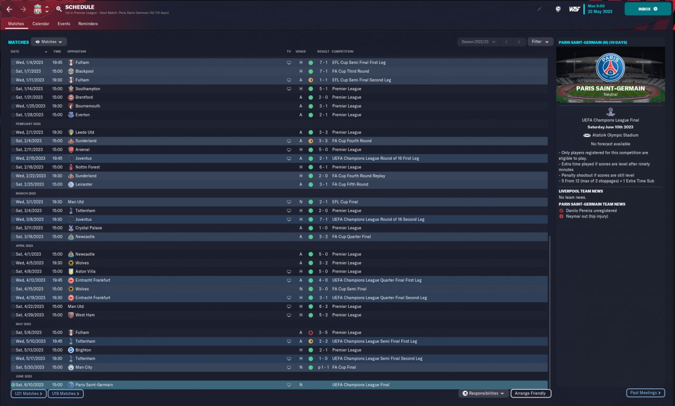Click the Brighton club badge
The image size is (675, 406).
[71, 350]
